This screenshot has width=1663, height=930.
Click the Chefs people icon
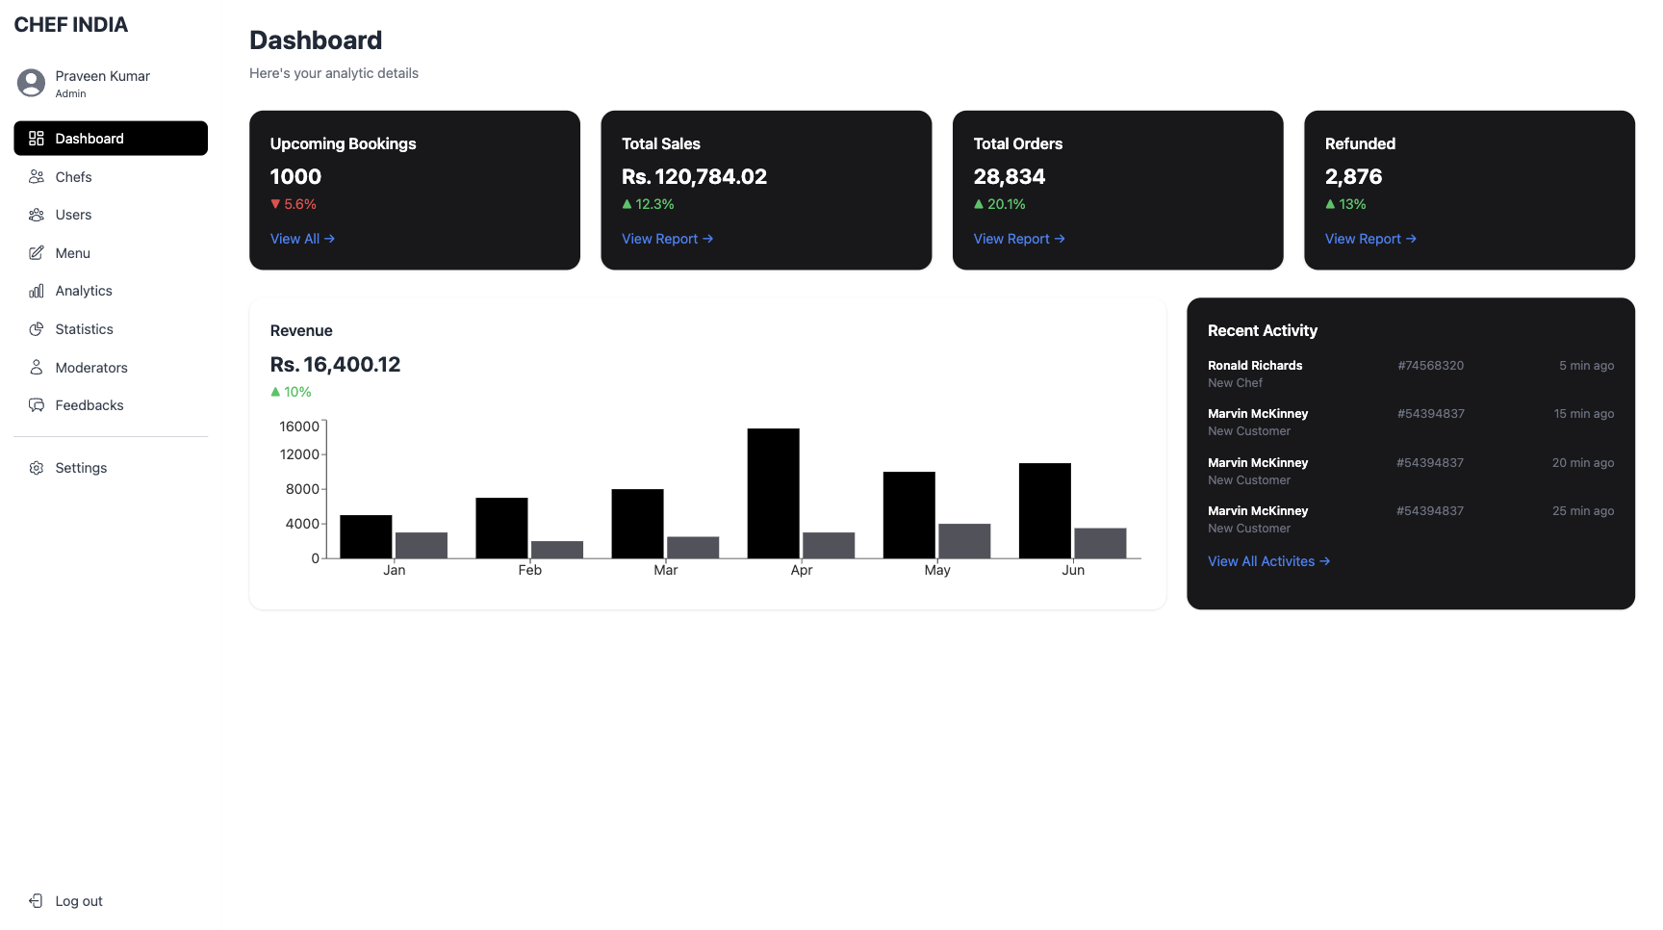point(37,177)
